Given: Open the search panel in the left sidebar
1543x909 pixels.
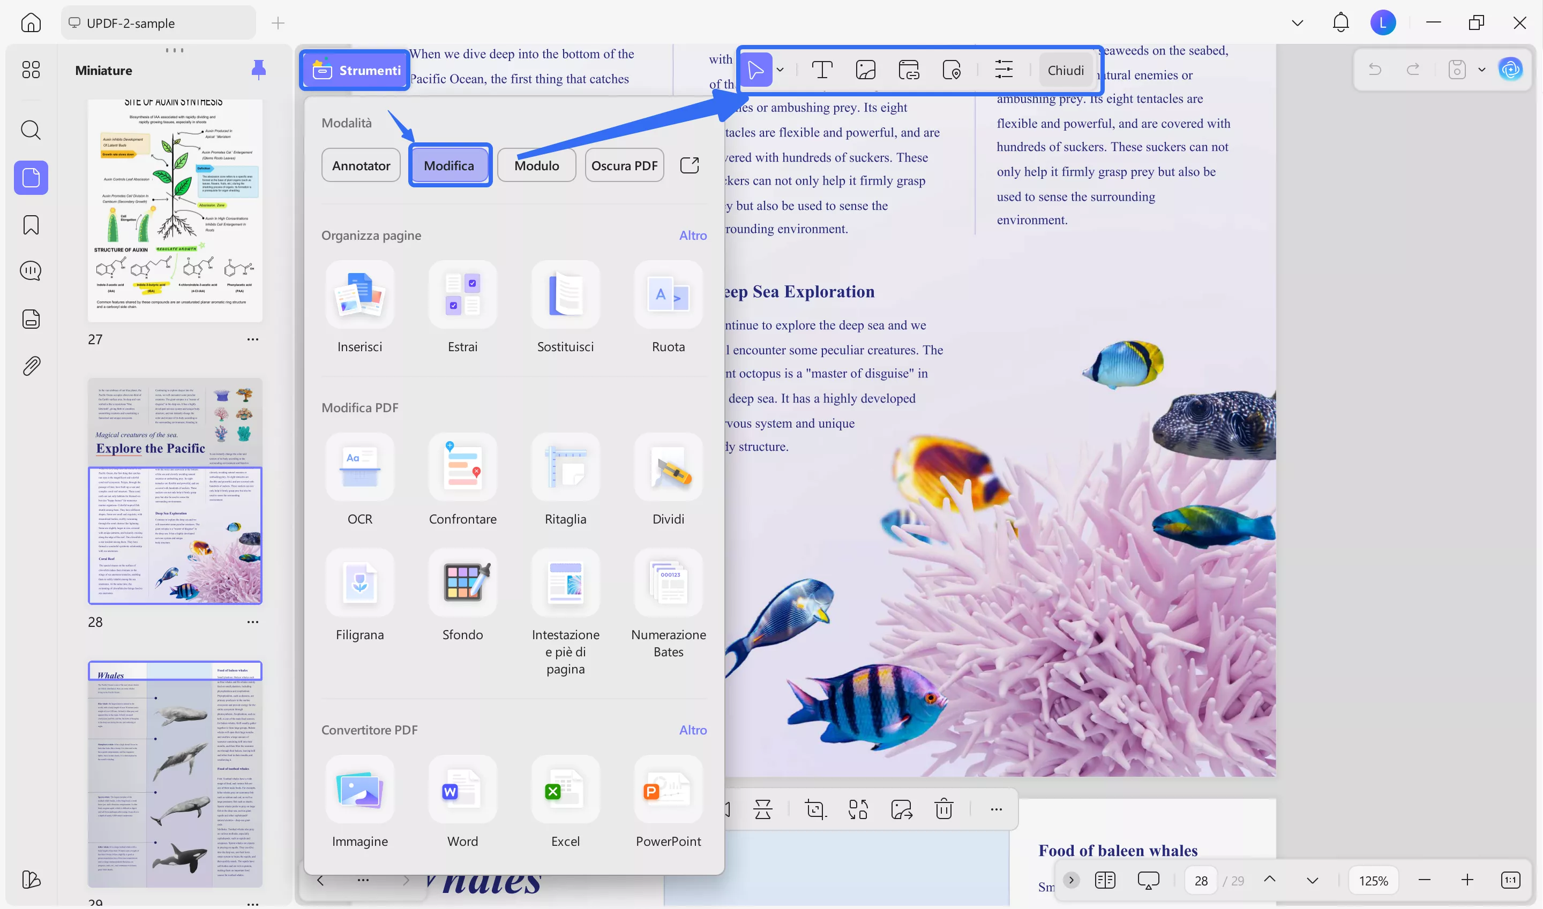Looking at the screenshot, I should click(x=30, y=130).
